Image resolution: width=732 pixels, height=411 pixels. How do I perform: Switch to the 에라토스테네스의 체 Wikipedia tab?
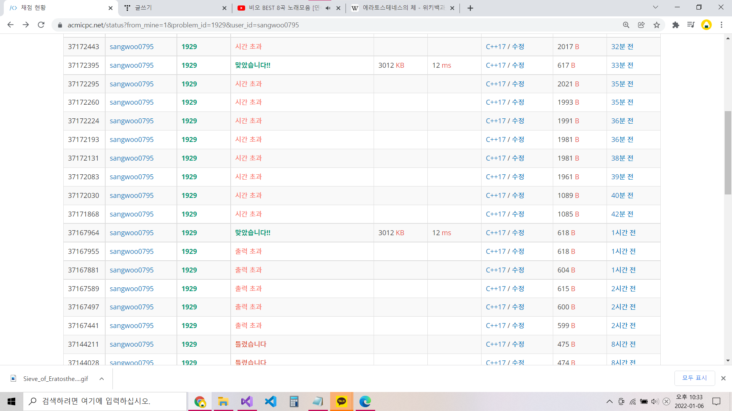click(400, 8)
